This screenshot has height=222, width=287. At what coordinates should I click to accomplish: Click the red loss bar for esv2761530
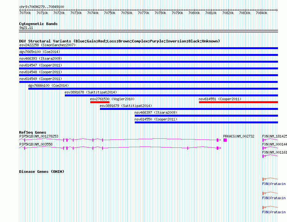tap(100, 102)
